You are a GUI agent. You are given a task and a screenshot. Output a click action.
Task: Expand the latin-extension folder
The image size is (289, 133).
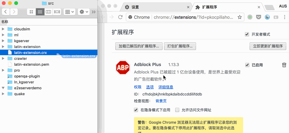point(3,47)
